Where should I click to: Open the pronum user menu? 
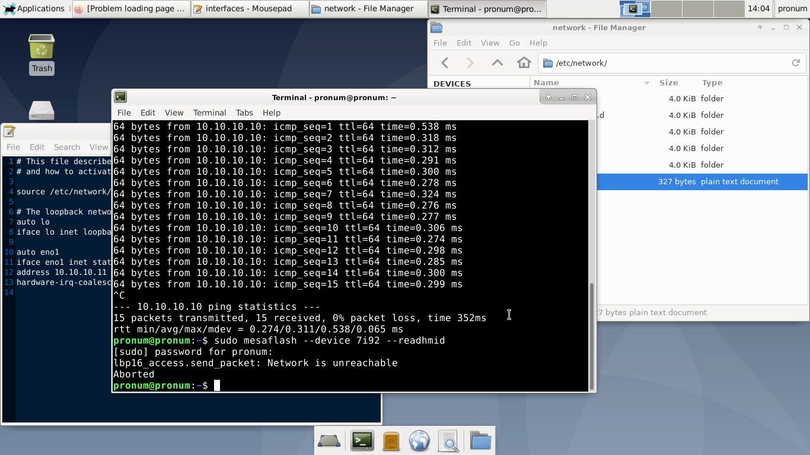792,8
